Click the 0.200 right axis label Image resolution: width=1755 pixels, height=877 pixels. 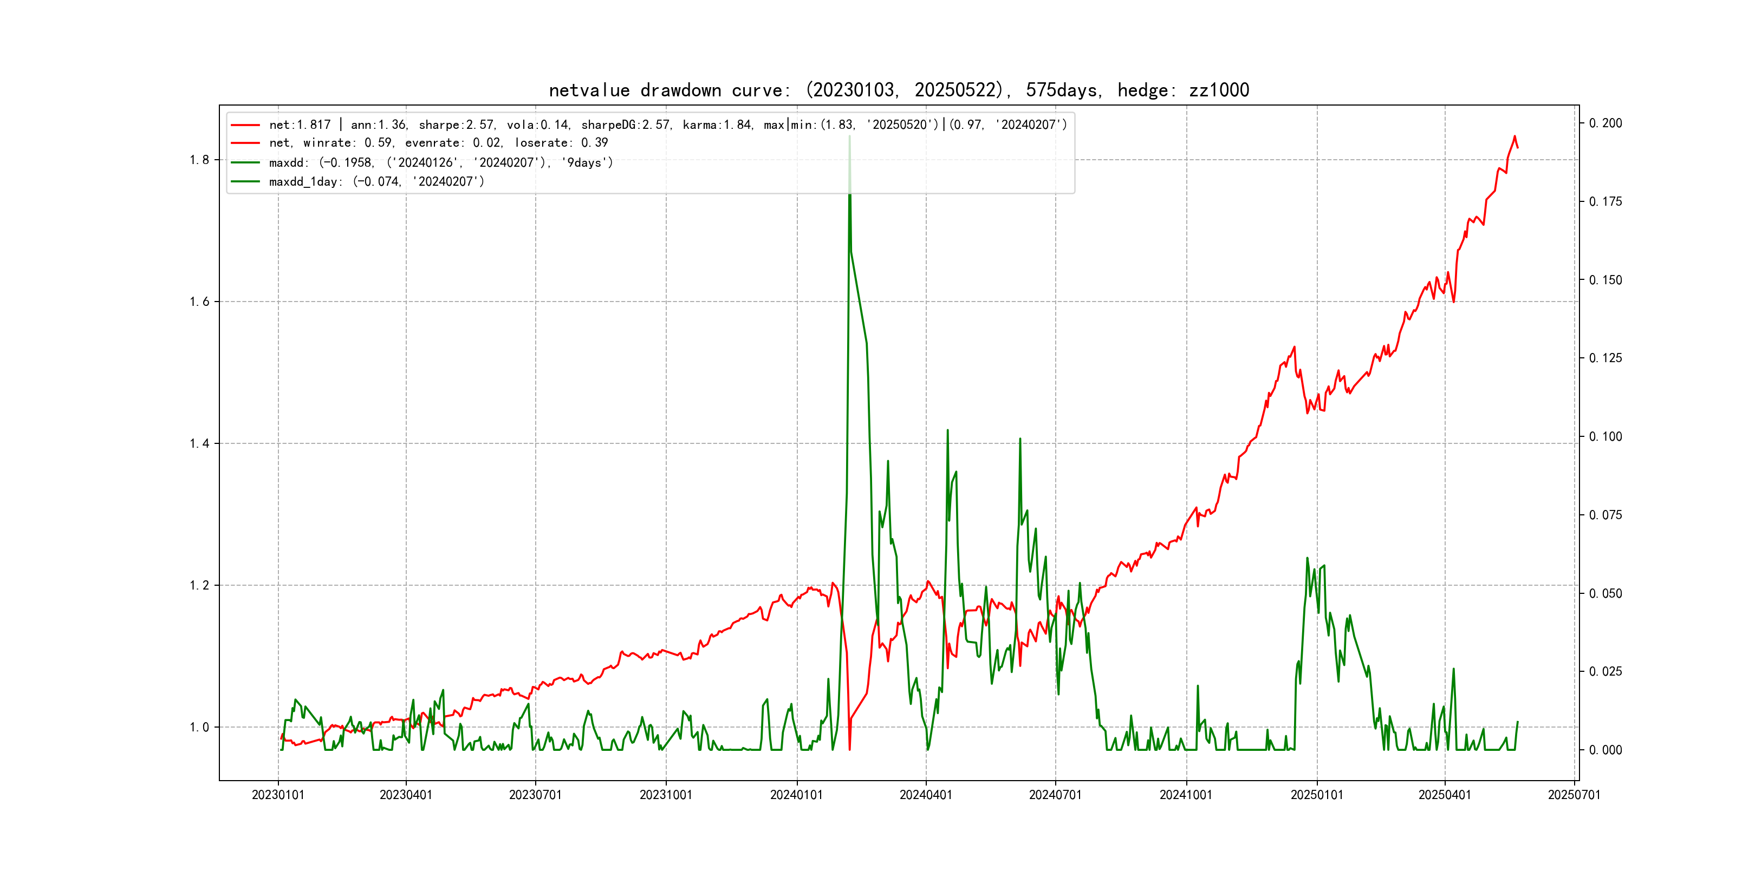[x=1605, y=123]
